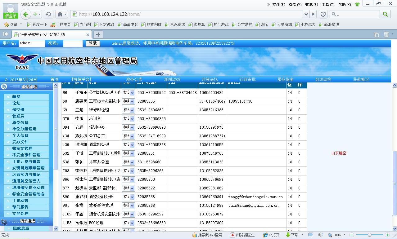This screenshot has width=397, height=239.
Task: Click the green shirt skin icon
Action: (357, 4)
